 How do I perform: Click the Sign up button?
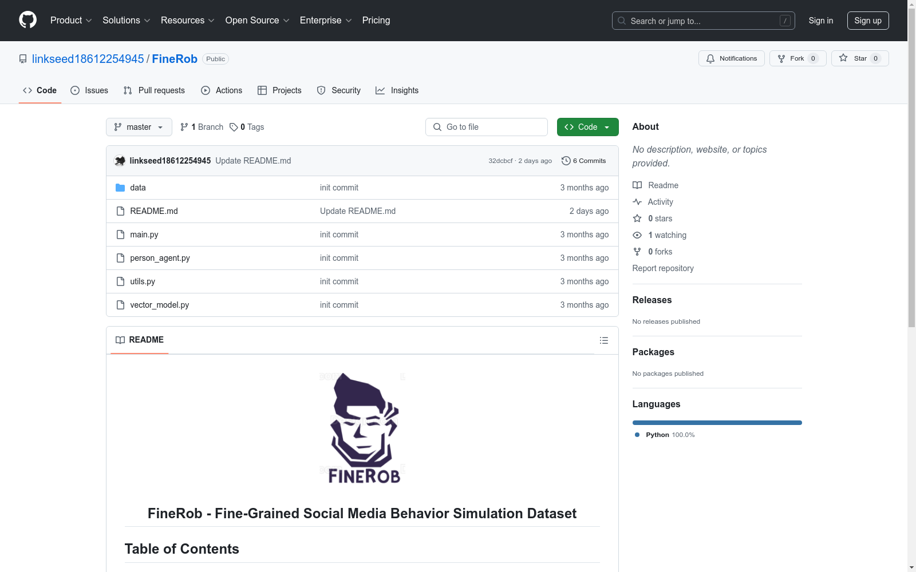(x=868, y=21)
